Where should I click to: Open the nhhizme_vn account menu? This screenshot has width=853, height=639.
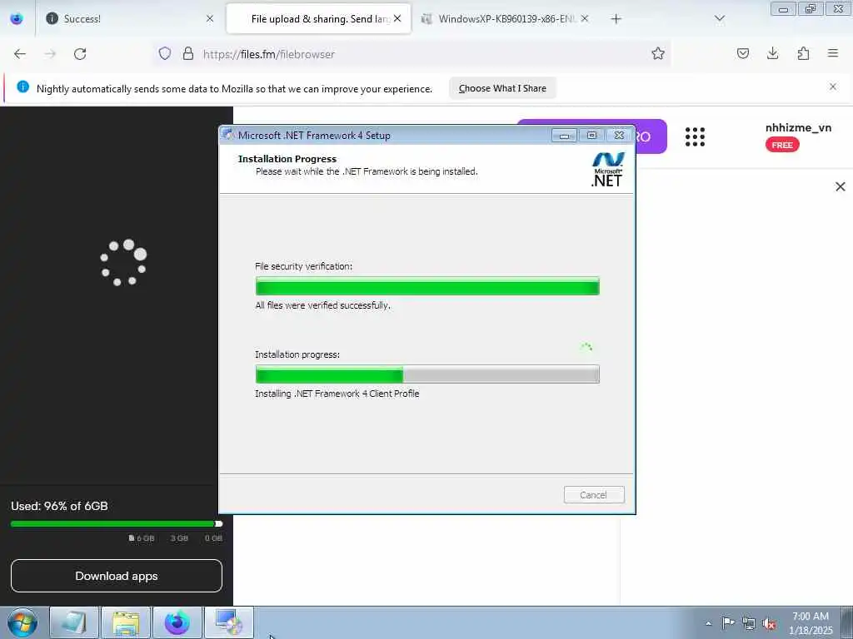pyautogui.click(x=798, y=127)
